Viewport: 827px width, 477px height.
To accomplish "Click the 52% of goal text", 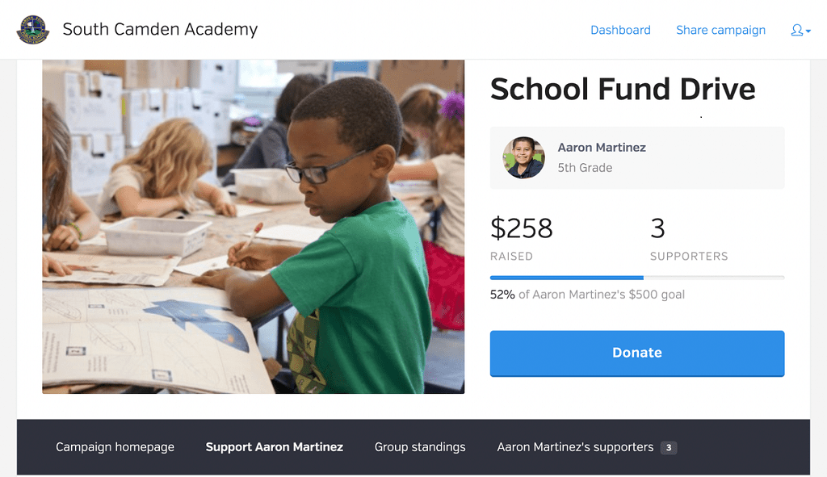I will (588, 295).
